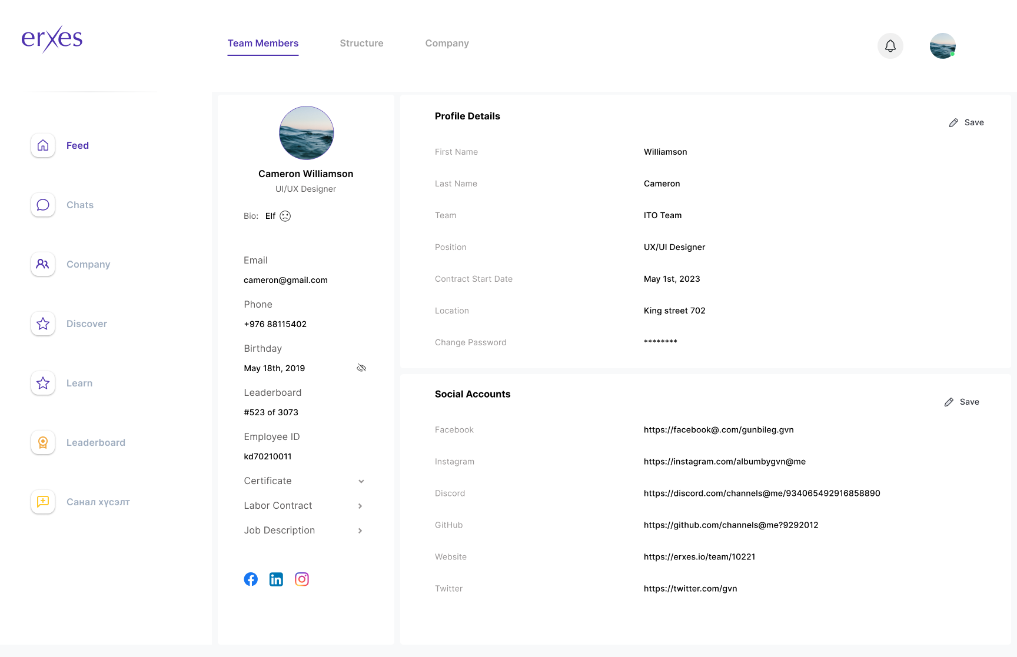Screen dimensions: 1017x657
Task: Open the Discover star icon
Action: click(43, 324)
